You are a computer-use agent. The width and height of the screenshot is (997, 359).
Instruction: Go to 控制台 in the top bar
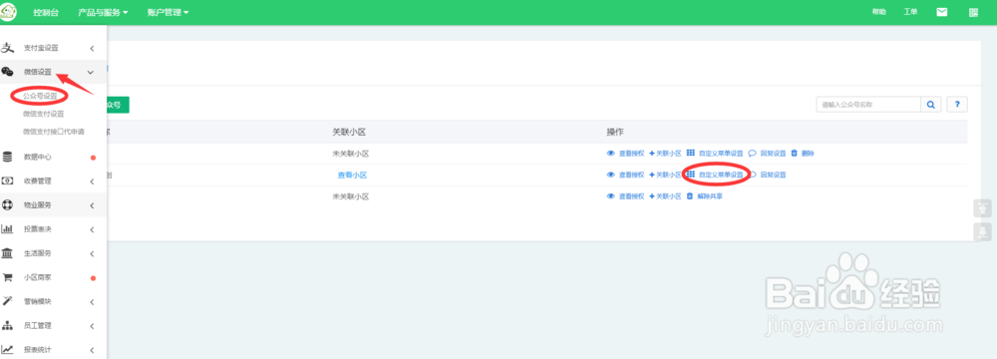click(x=46, y=12)
